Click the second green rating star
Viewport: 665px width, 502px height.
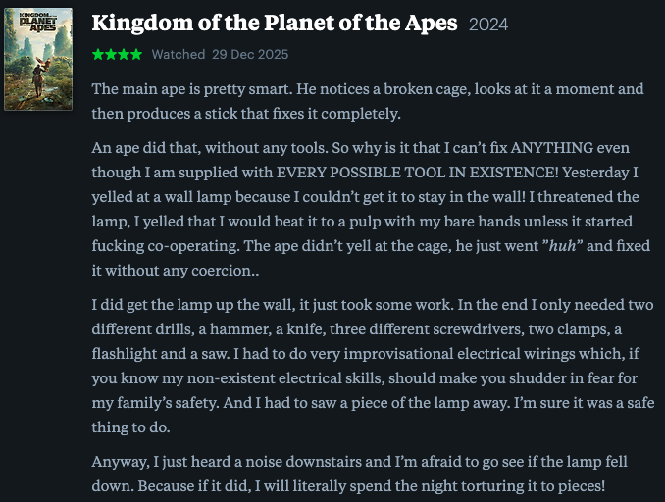[x=109, y=54]
